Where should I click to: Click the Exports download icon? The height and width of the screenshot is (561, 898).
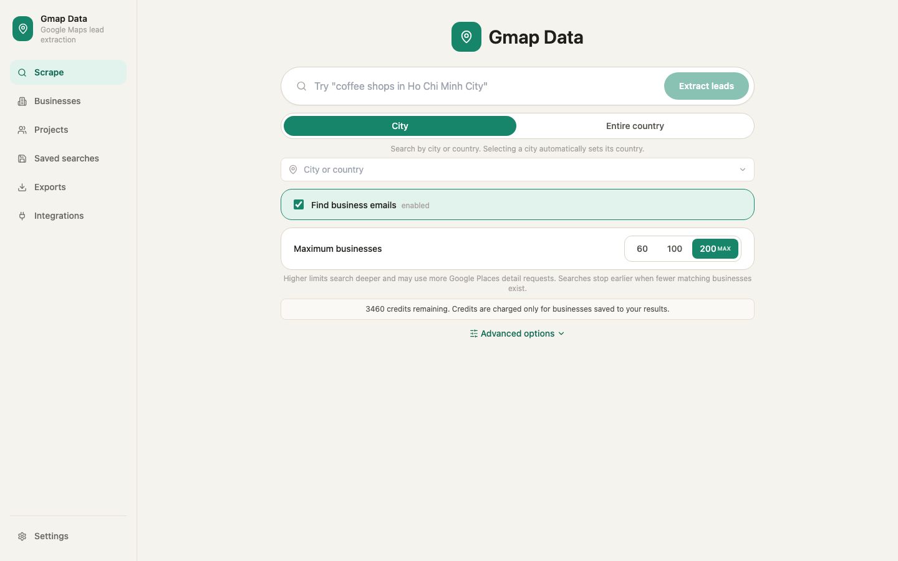click(x=22, y=187)
